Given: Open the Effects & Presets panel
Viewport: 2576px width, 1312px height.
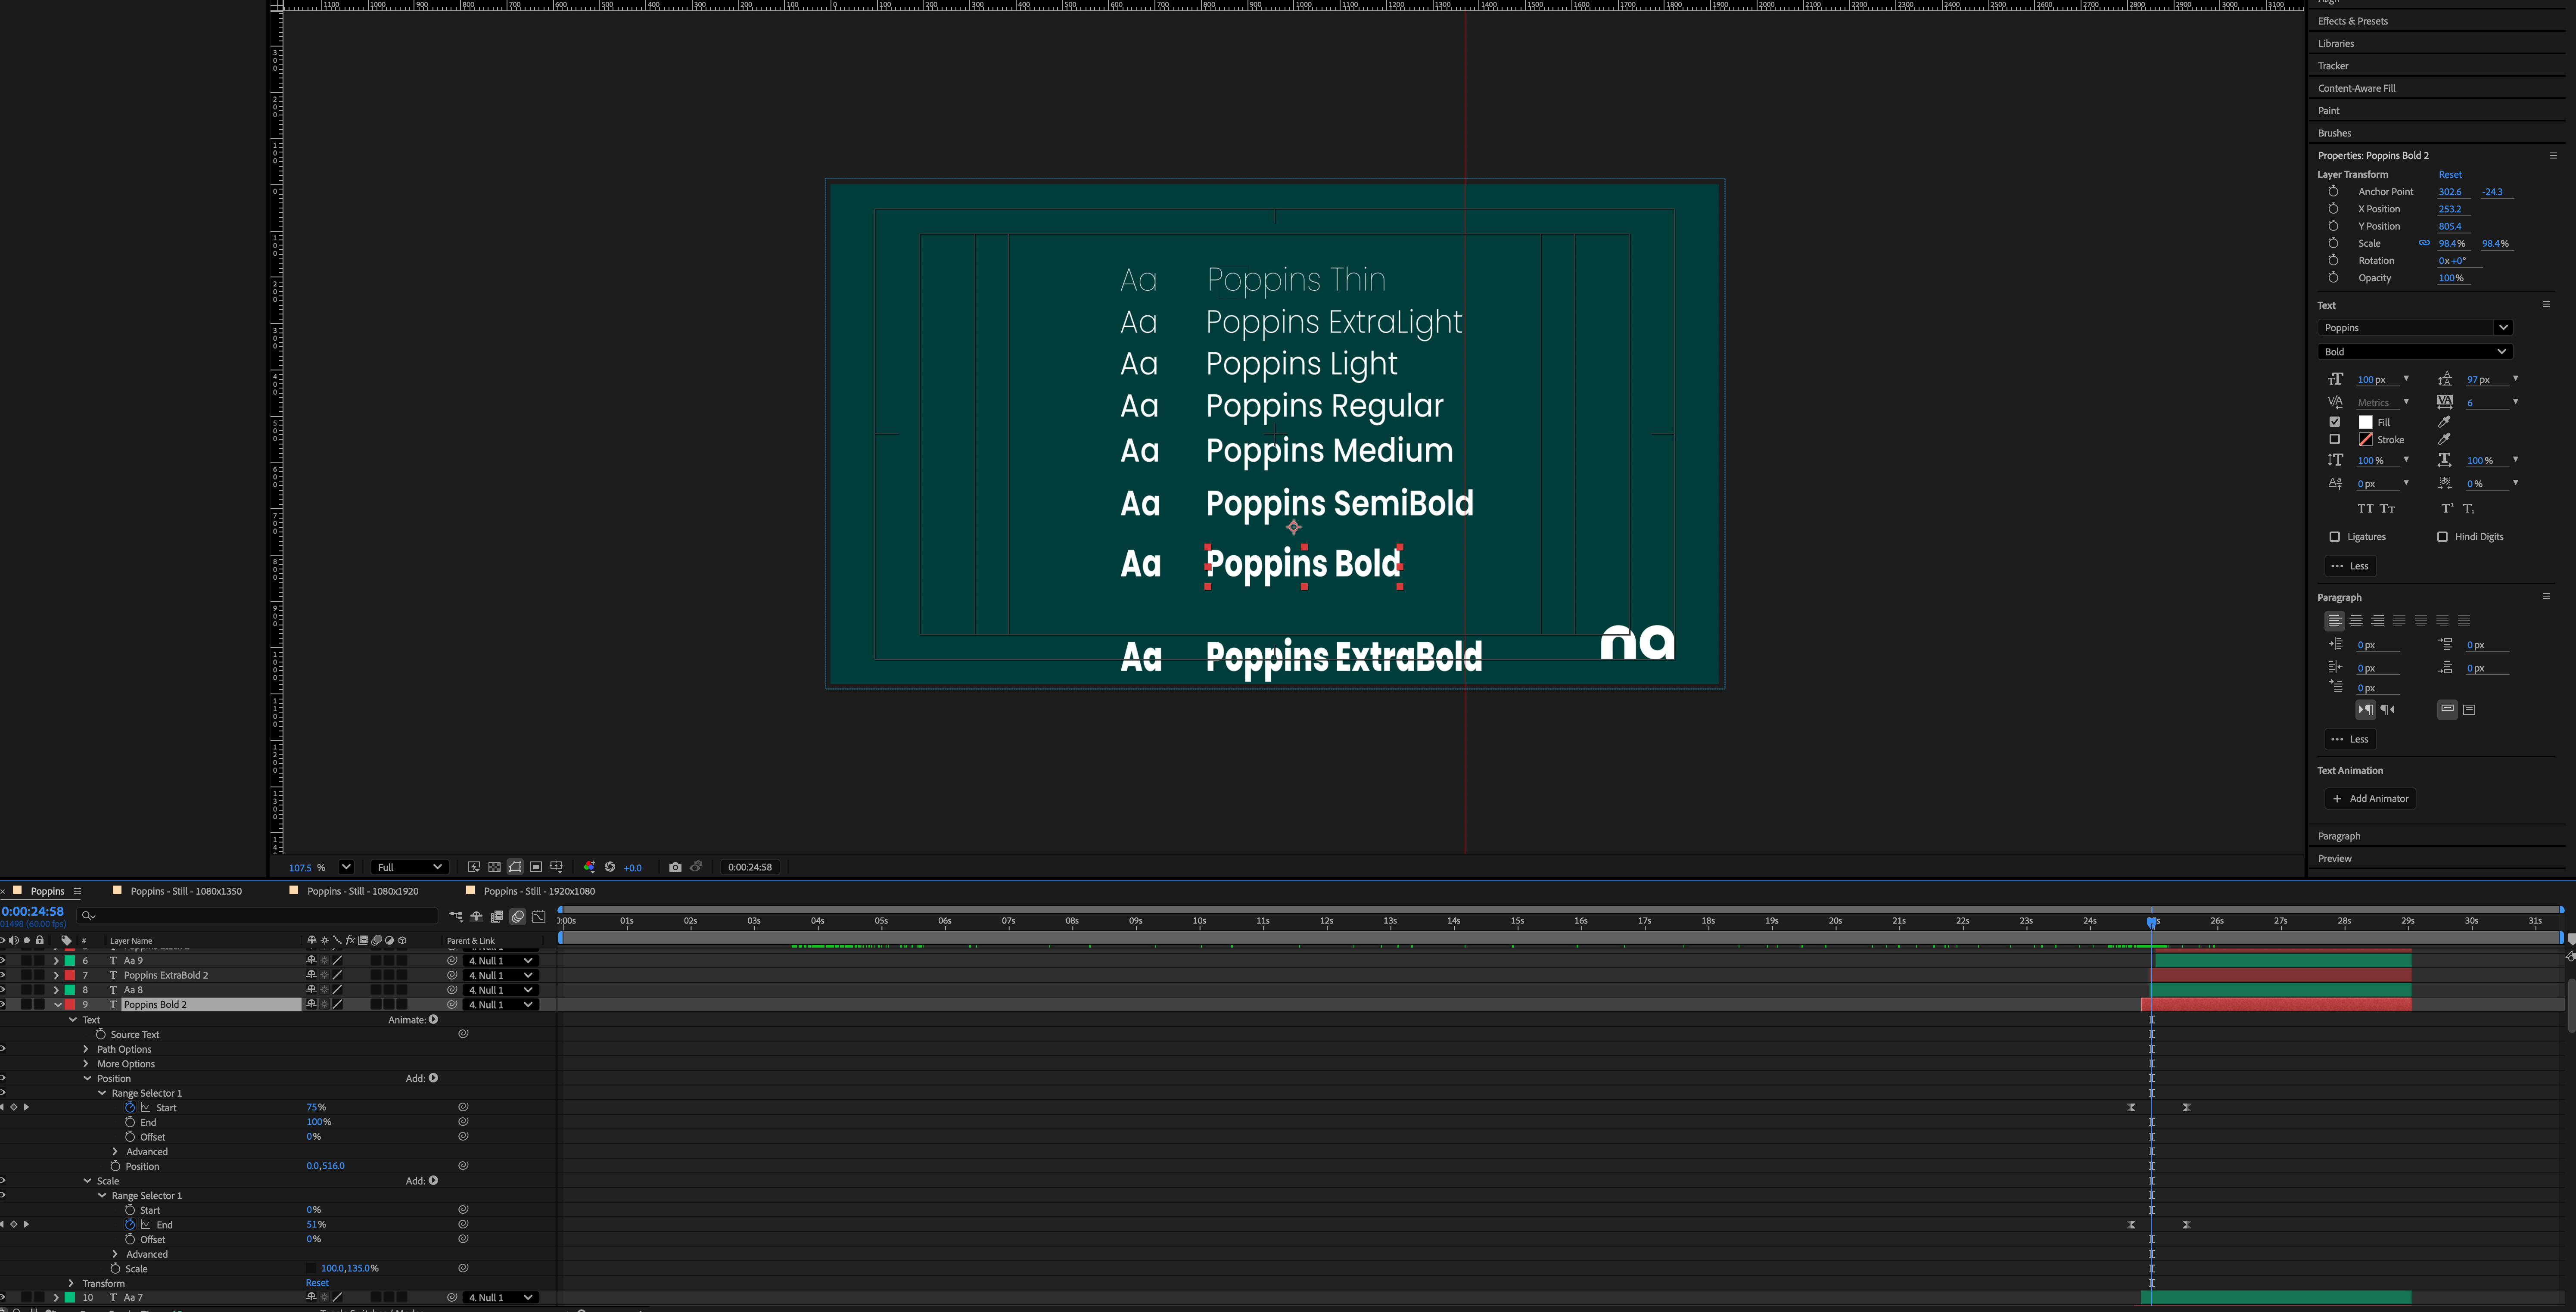Looking at the screenshot, I should pos(2353,21).
